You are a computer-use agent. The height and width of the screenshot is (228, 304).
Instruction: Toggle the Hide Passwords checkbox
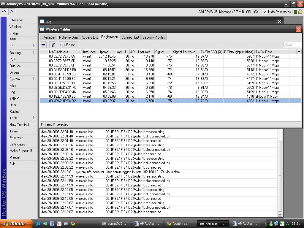point(265,12)
